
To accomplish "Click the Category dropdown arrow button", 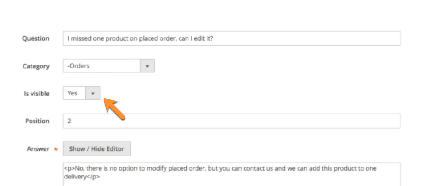I will (x=147, y=66).
